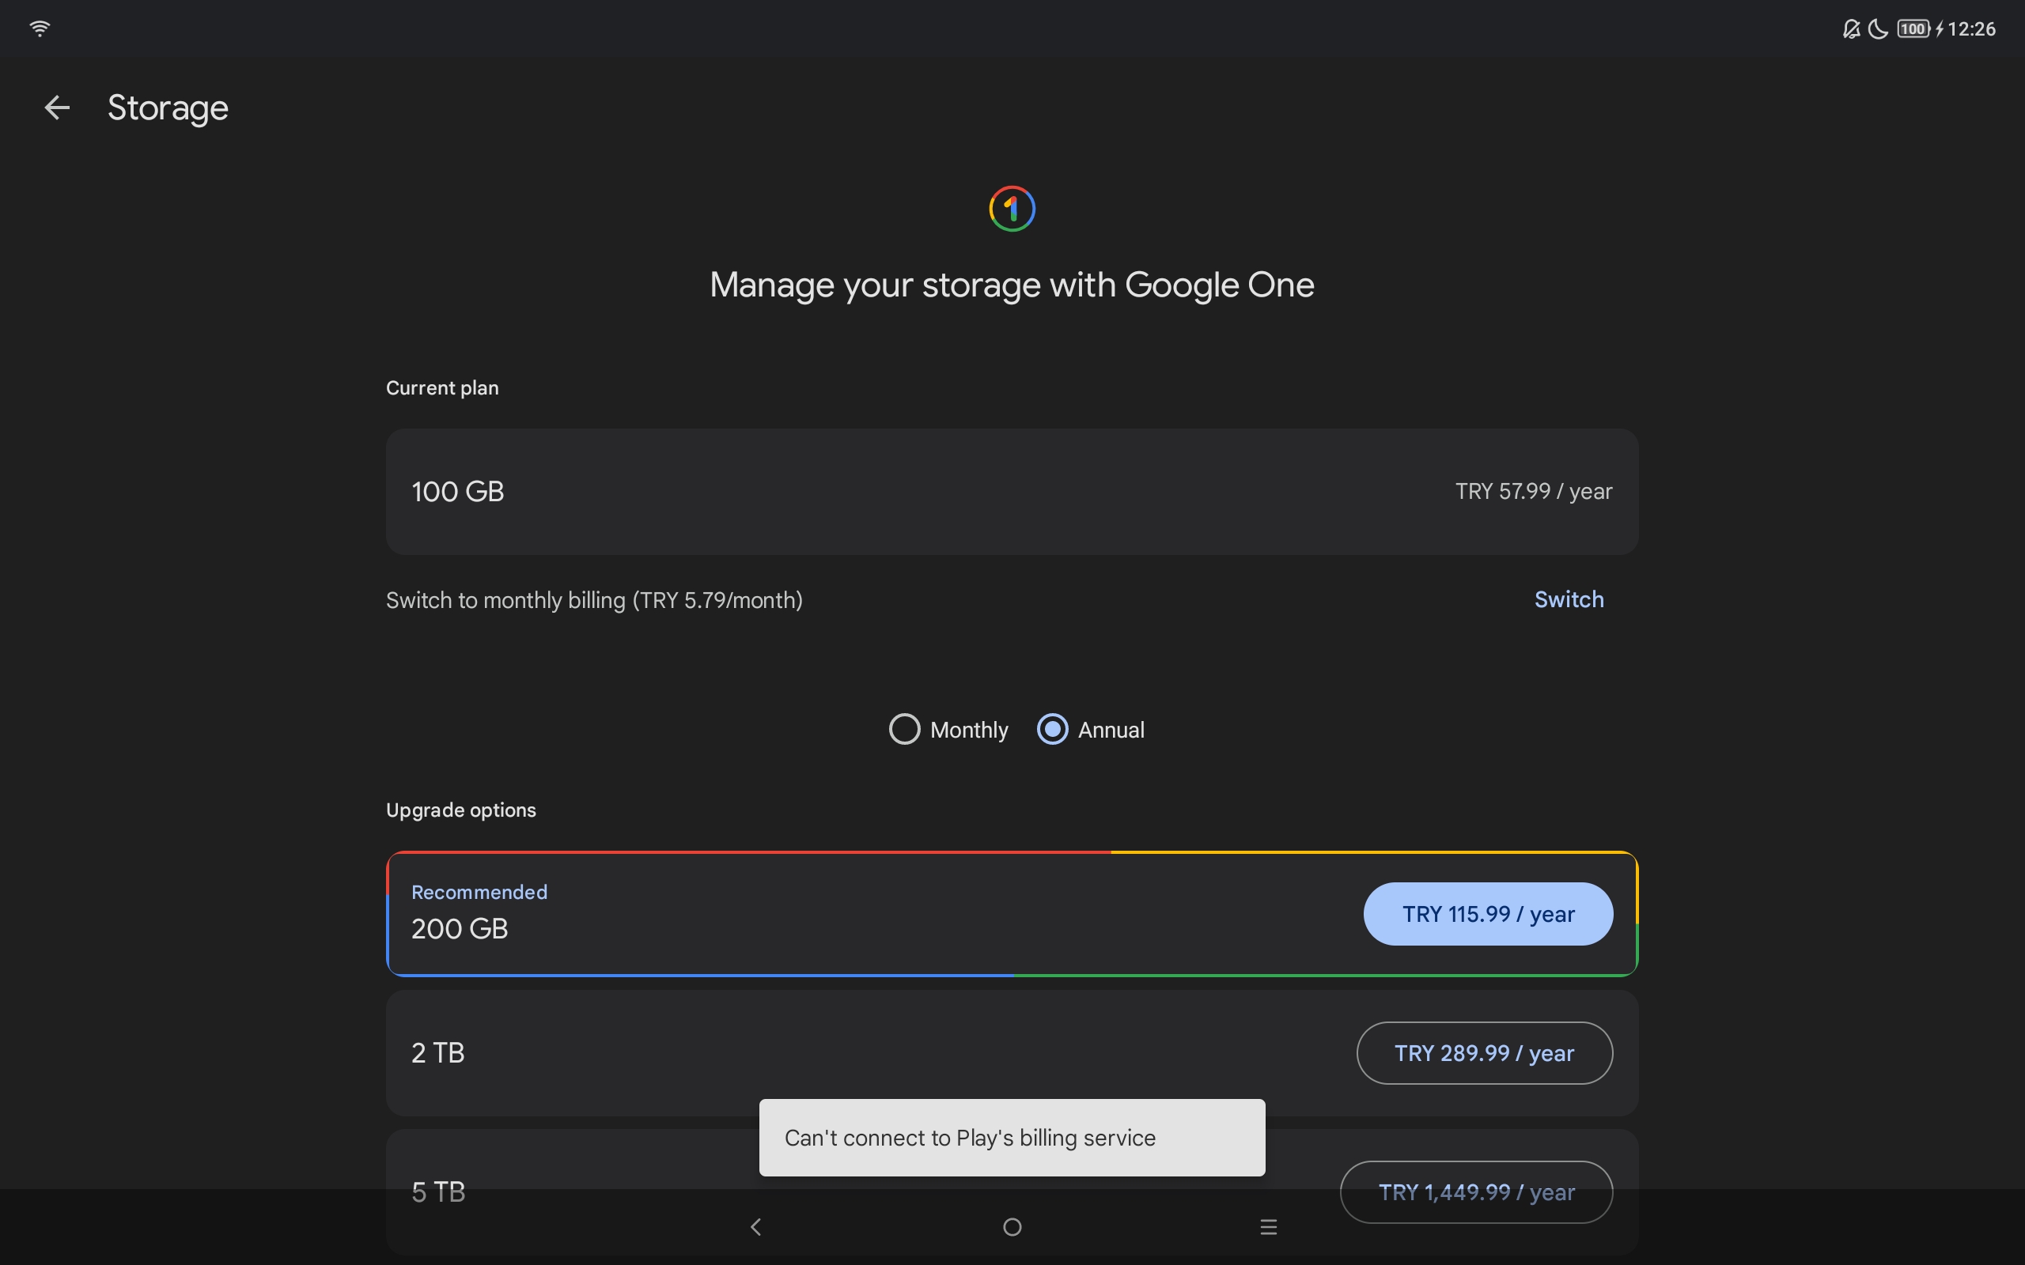Tap the Storage page title
The width and height of the screenshot is (2025, 1265).
(168, 108)
